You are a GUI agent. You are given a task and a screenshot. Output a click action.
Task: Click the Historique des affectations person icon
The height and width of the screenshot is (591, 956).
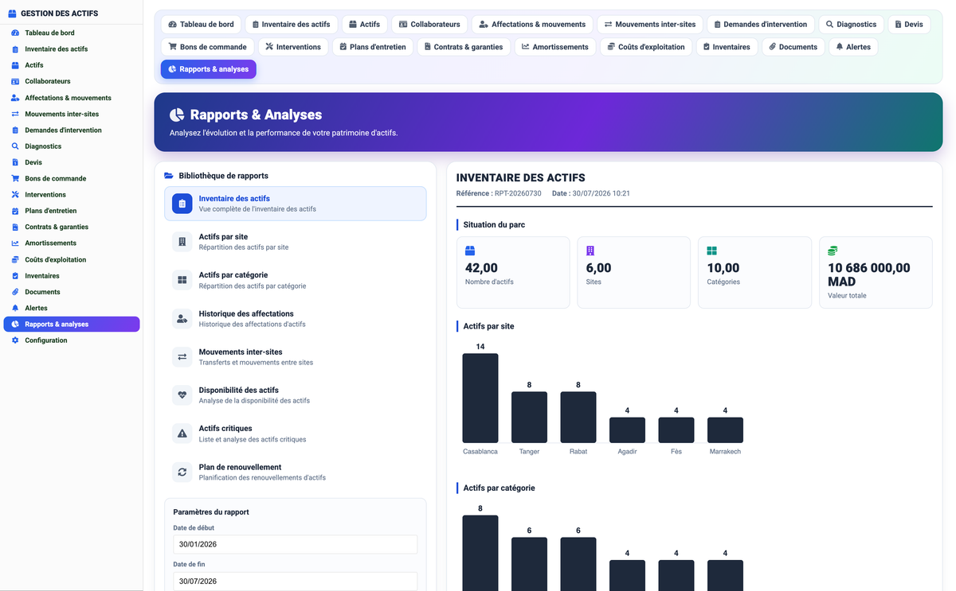click(x=182, y=319)
